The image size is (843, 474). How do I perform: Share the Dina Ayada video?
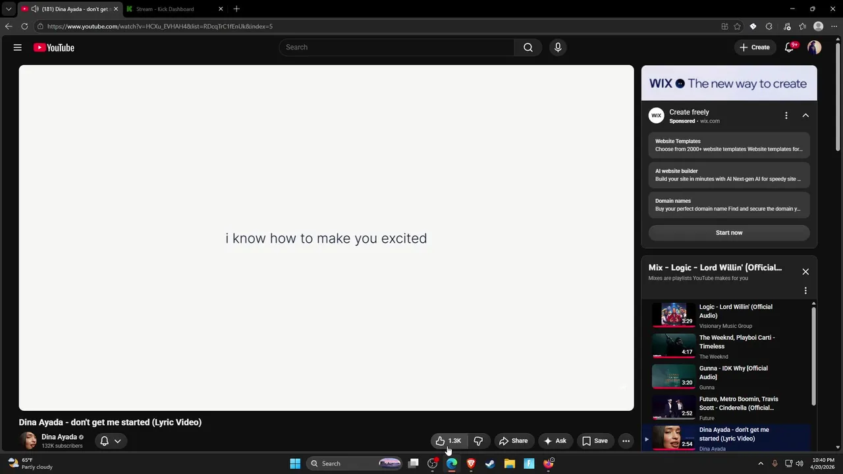coord(513,441)
